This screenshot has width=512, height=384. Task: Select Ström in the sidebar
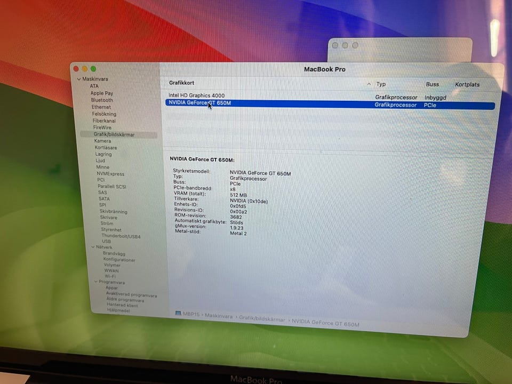107,223
